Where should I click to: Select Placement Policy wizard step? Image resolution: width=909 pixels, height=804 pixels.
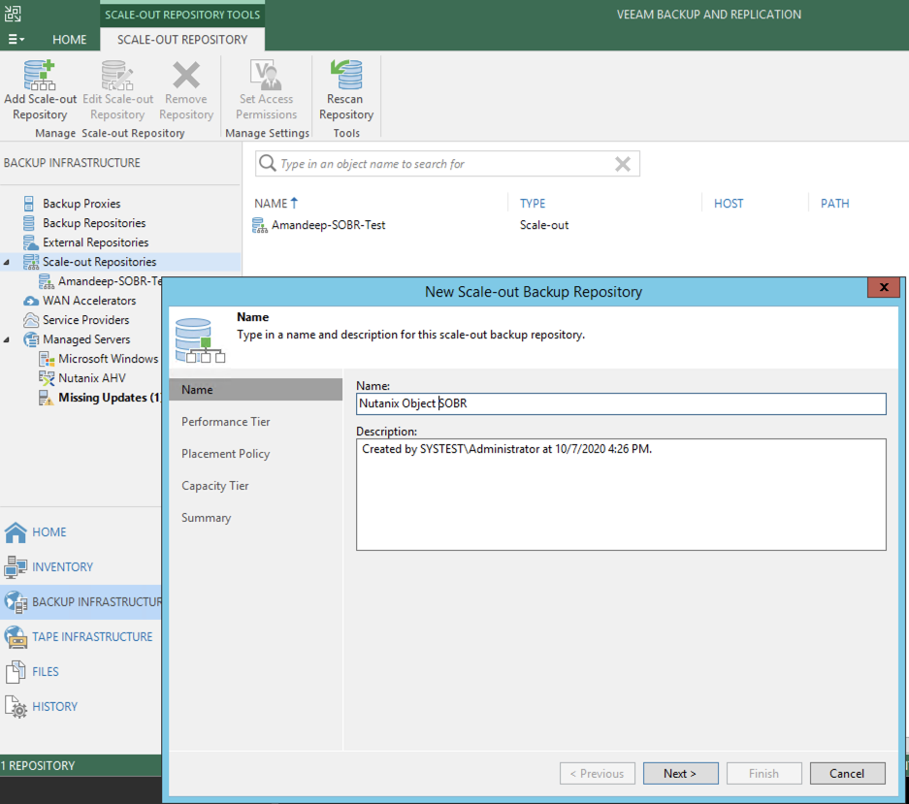[x=225, y=453]
